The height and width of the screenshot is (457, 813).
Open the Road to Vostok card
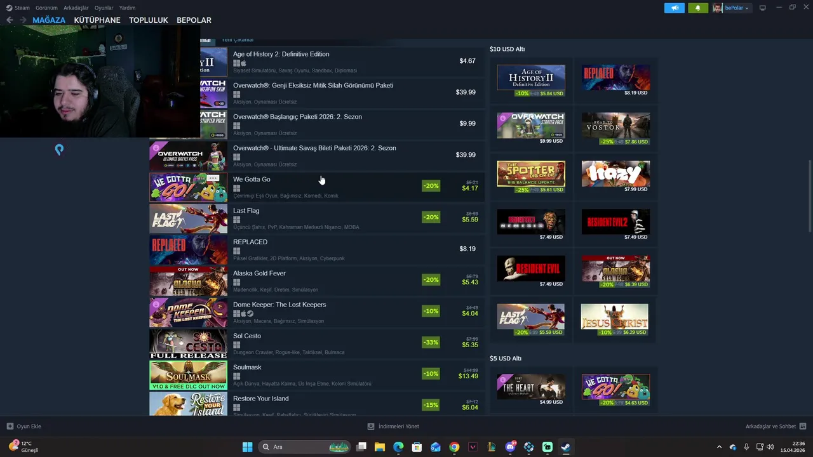(615, 129)
